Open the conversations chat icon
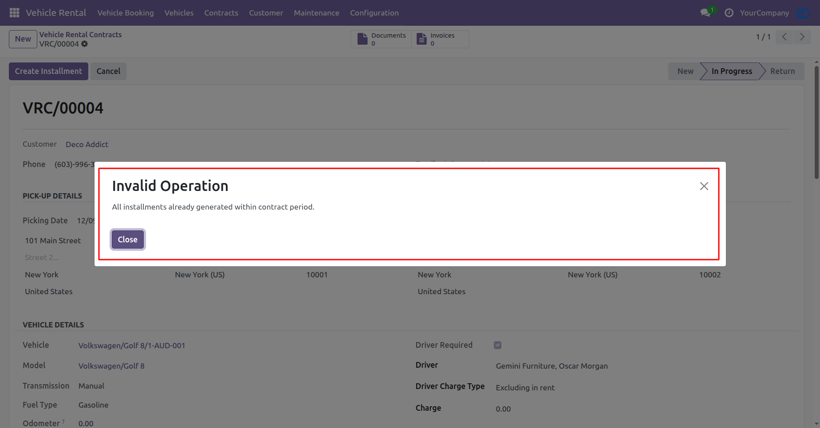 [706, 13]
